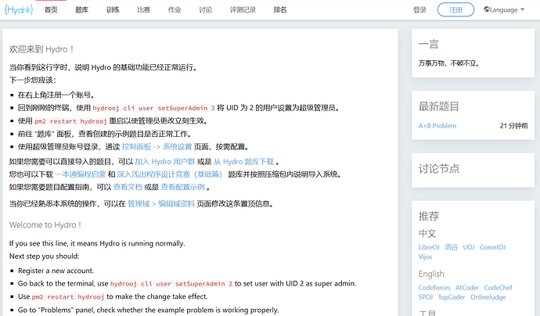Open the 管理域 > 编辑域资料 link

point(161,204)
